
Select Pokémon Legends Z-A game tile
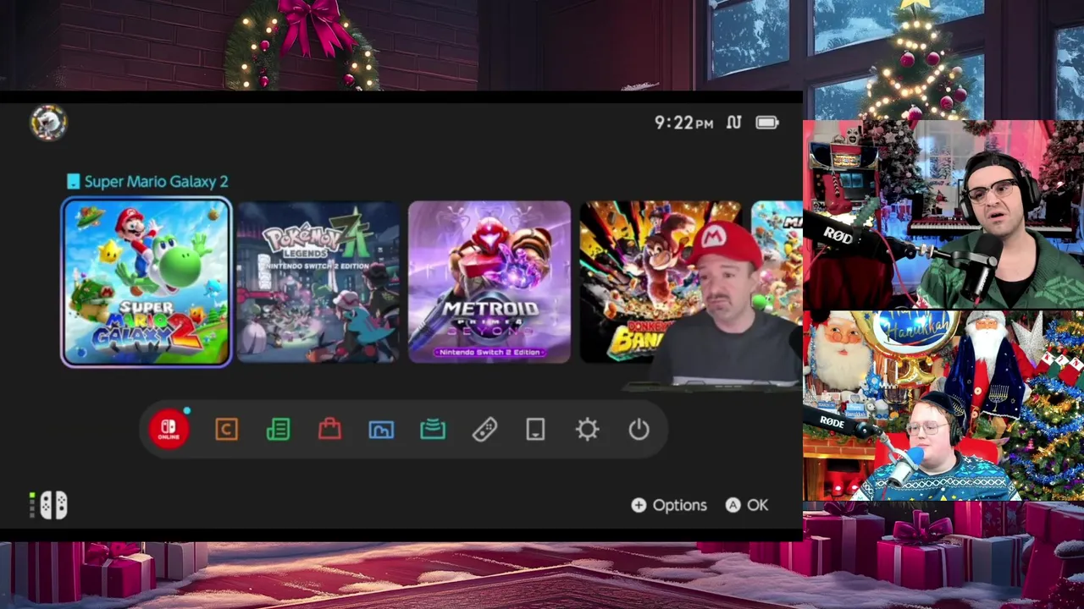[318, 283]
